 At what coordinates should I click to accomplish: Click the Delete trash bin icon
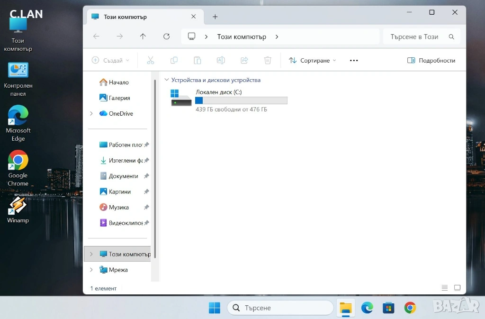[x=268, y=60]
